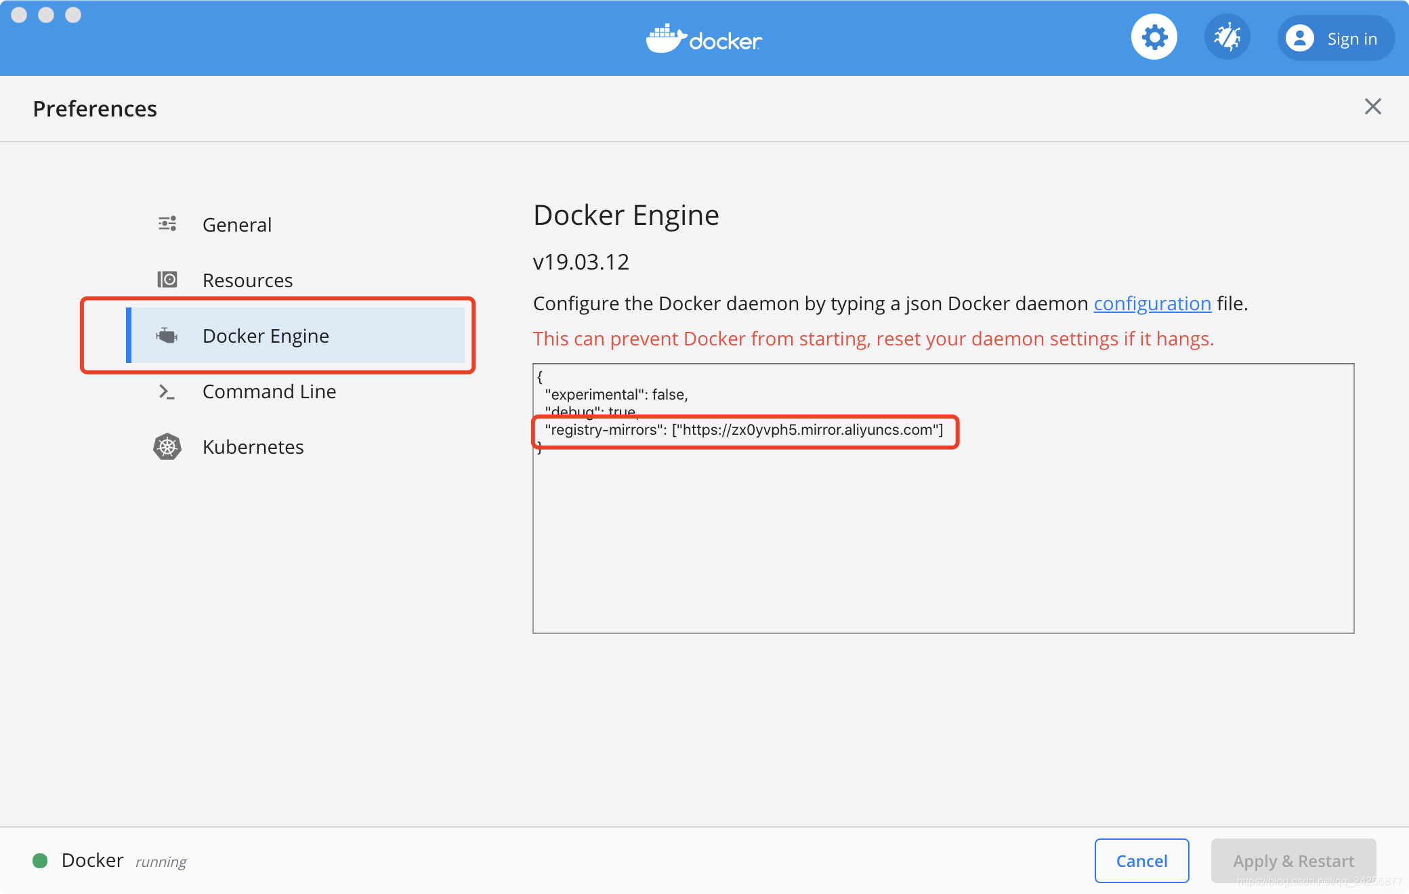This screenshot has height=894, width=1409.
Task: Click the green Docker status indicator
Action: coord(40,861)
